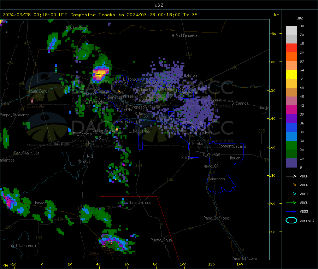Screen dimensions: 318x269
Task: Choose the light blue 30-35 dBZ swatch
Action: coord(291,136)
